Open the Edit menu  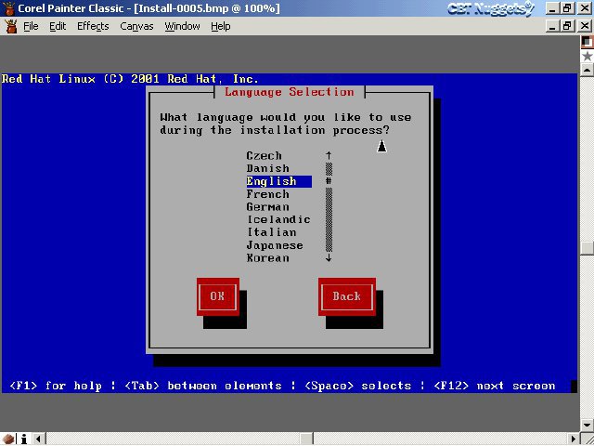(x=58, y=26)
